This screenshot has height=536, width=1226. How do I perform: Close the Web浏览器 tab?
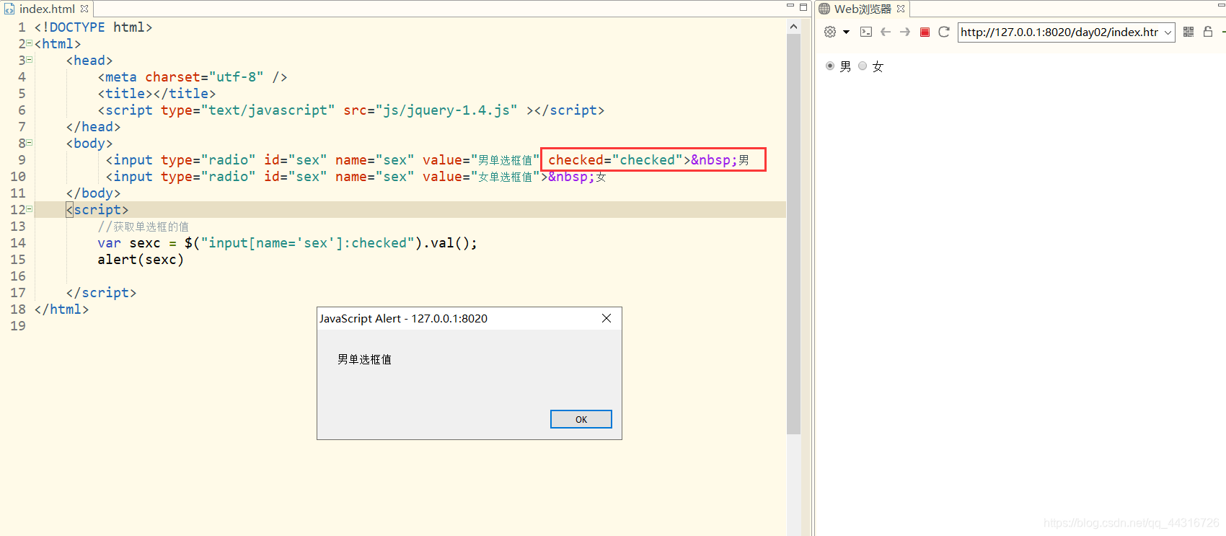(901, 9)
